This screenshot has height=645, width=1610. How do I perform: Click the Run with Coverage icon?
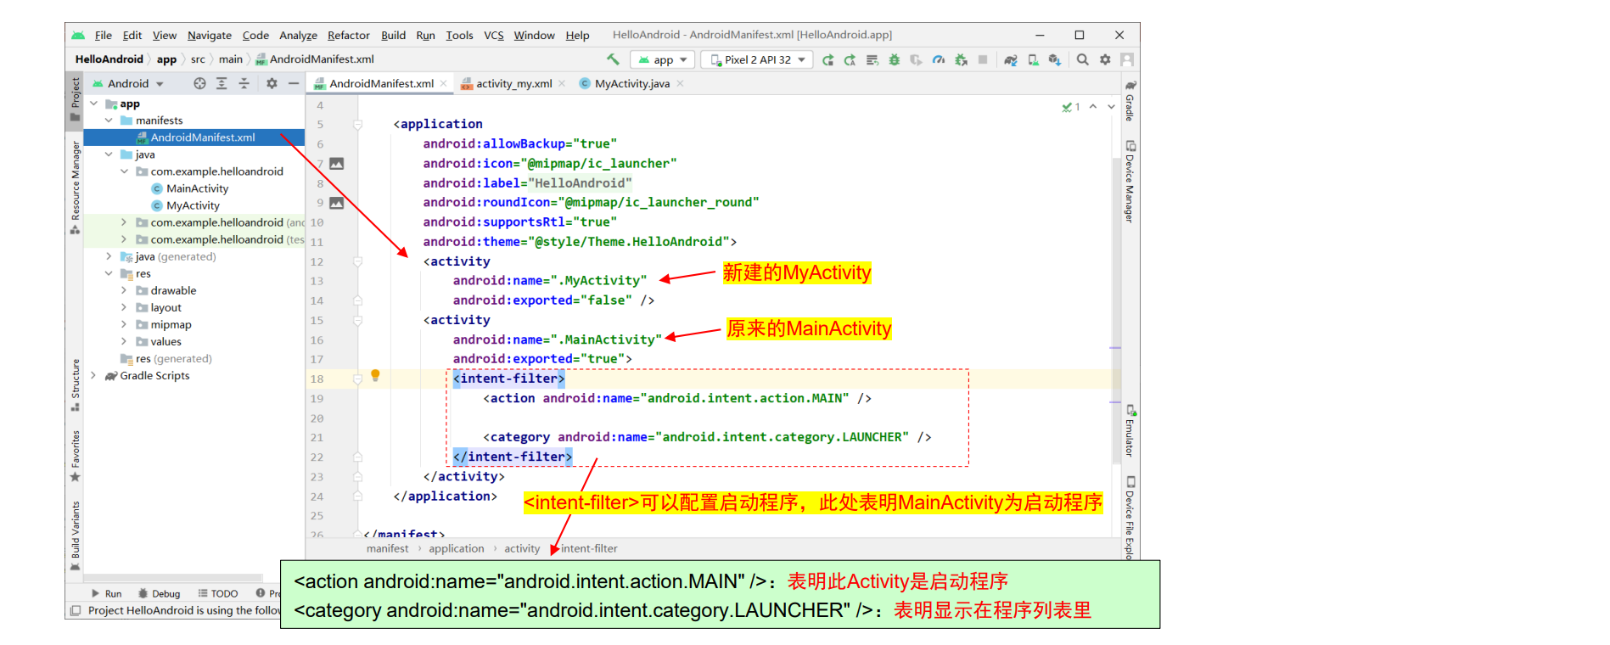pos(916,59)
